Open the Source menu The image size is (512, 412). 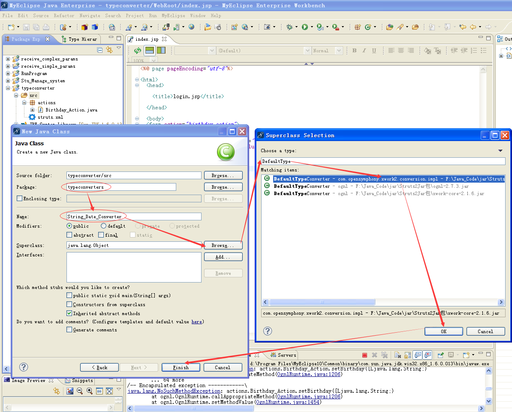pyautogui.click(x=41, y=16)
